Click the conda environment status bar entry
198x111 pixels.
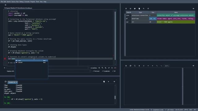click(140, 110)
